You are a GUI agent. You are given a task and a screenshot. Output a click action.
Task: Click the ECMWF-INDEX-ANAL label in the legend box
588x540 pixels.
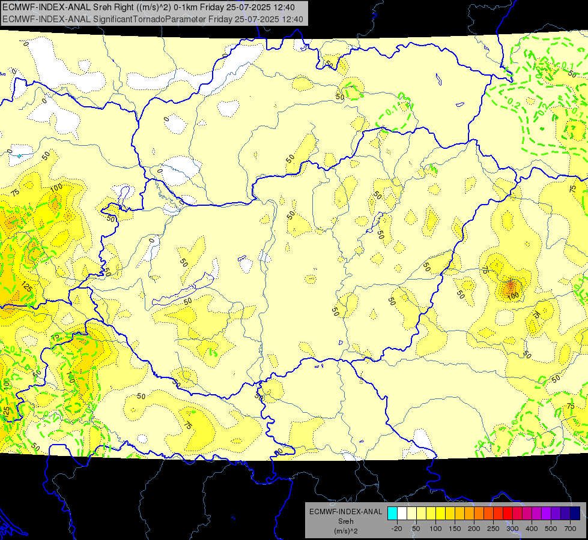click(x=345, y=512)
